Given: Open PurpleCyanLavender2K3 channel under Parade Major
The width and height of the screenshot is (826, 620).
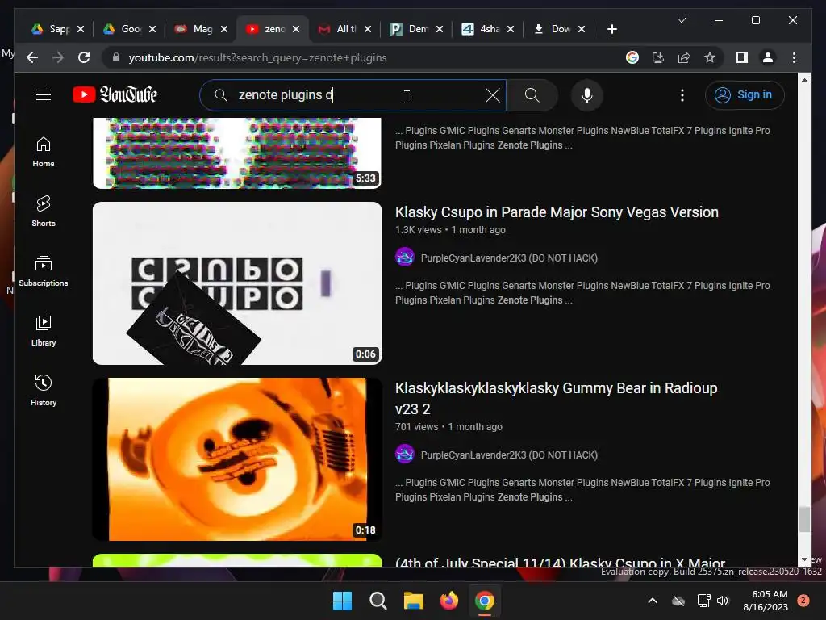Looking at the screenshot, I should pos(509,258).
